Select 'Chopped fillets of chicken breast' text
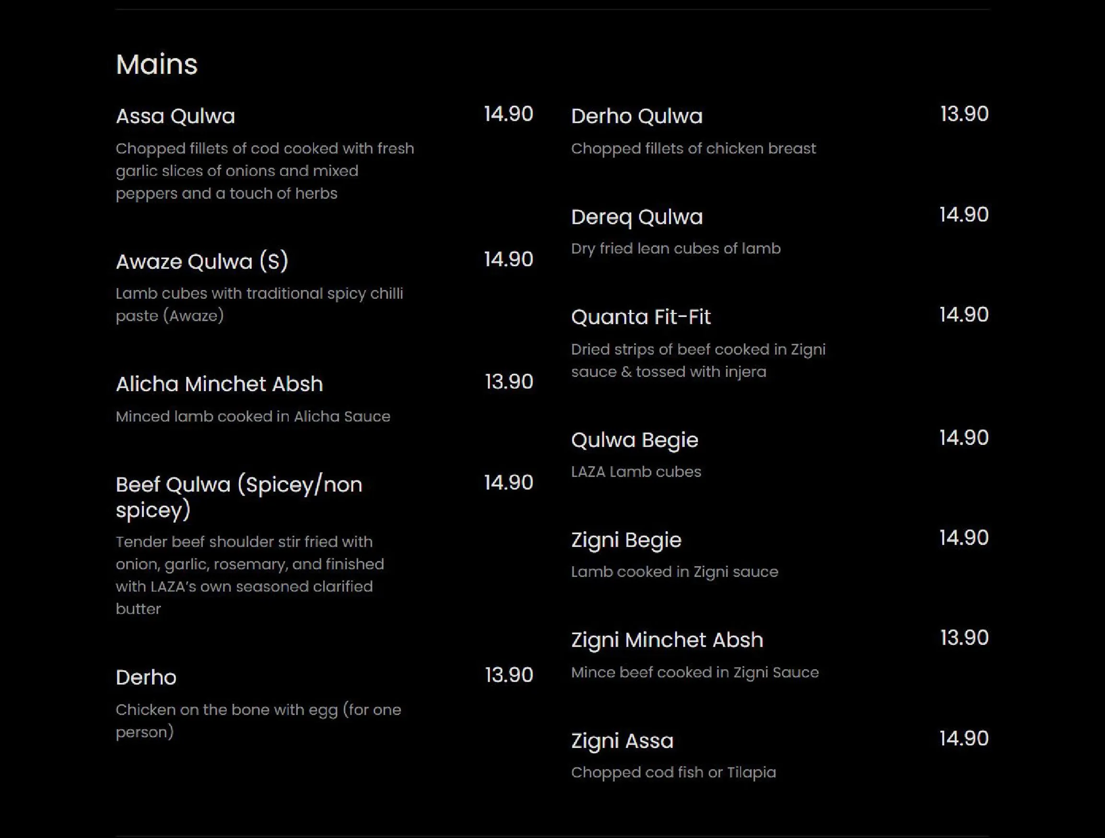 click(x=694, y=148)
